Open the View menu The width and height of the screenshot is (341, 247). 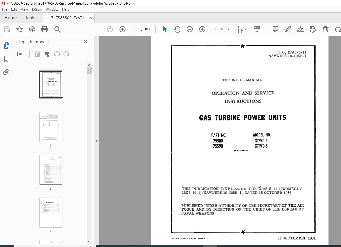tap(24, 9)
